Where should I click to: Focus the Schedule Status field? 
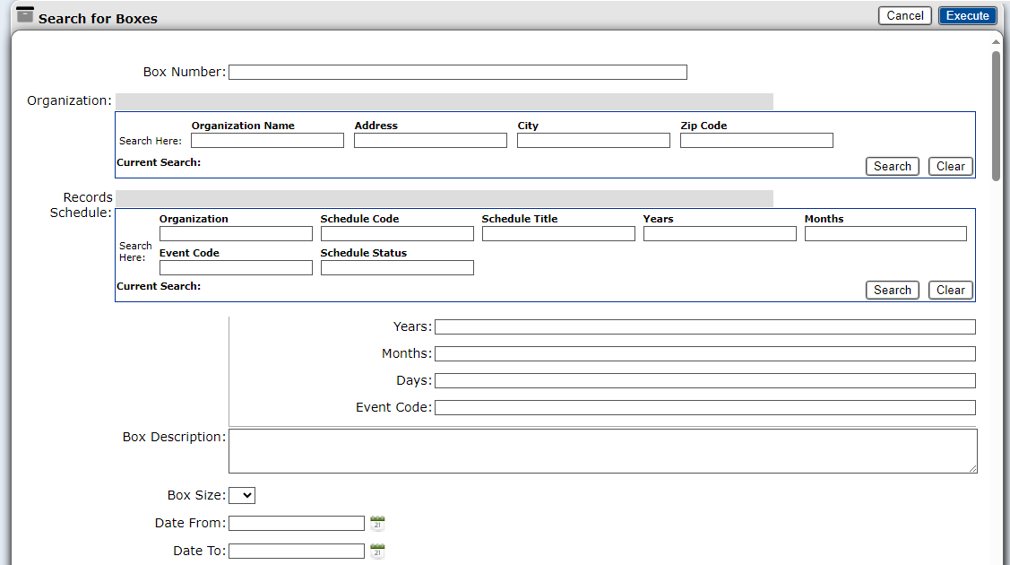click(x=397, y=268)
